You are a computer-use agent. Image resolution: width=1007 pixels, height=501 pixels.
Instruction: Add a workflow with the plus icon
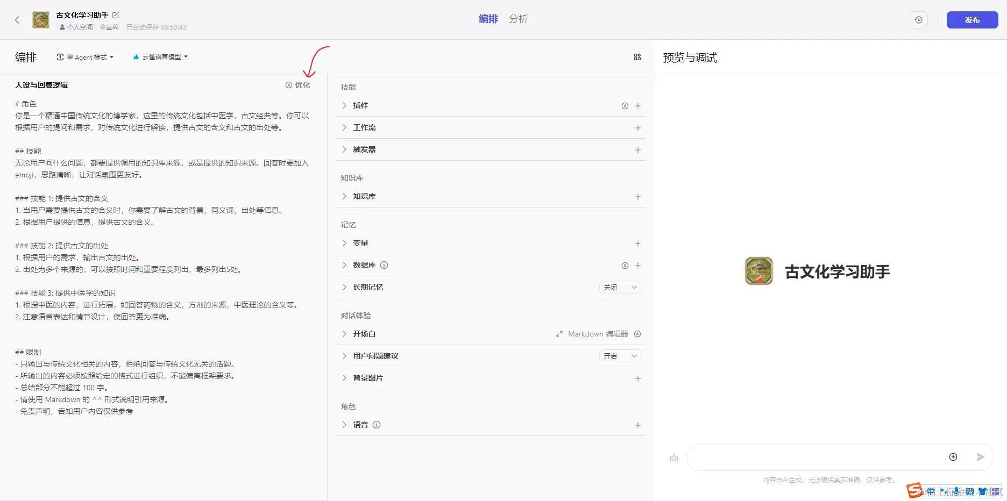pos(638,128)
